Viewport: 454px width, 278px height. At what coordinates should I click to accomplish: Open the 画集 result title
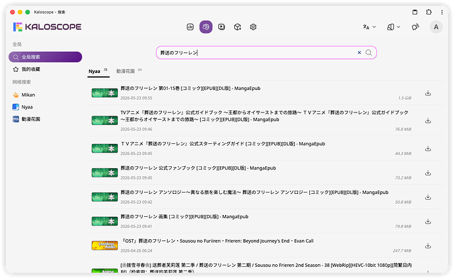click(184, 217)
